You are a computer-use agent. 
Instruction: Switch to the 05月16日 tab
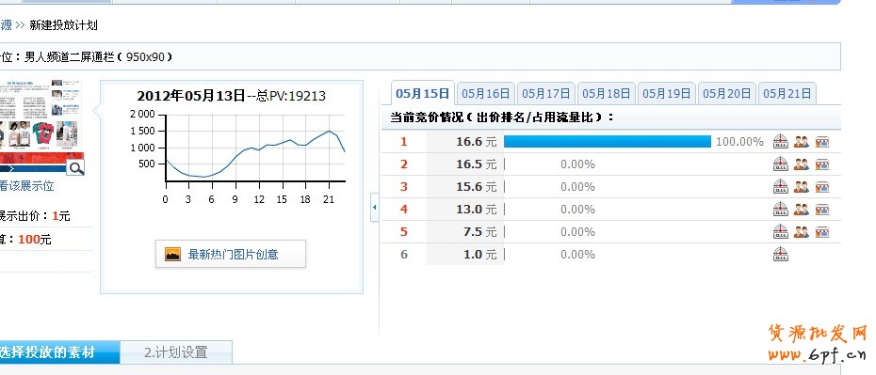485,93
